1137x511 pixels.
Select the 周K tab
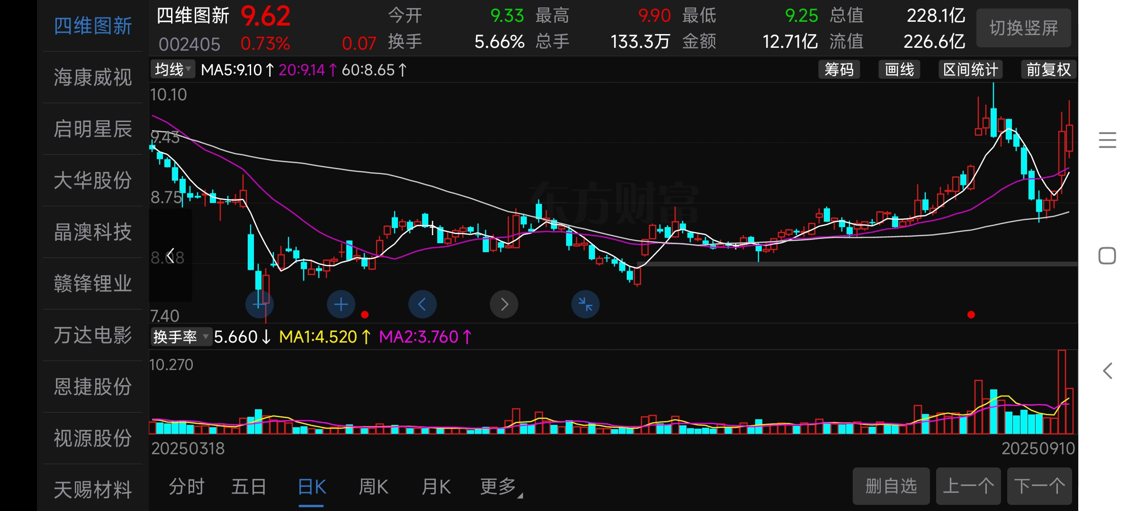tap(374, 486)
